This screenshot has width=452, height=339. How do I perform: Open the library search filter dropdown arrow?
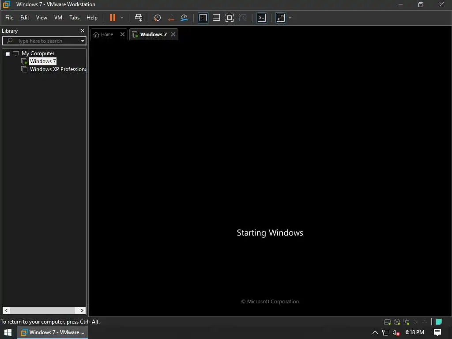83,41
